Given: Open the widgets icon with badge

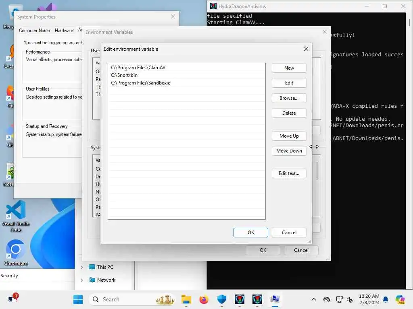Looking at the screenshot, I should point(13,299).
